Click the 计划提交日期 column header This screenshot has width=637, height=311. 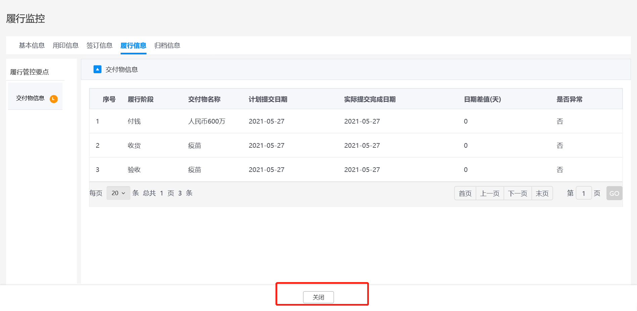tap(268, 99)
